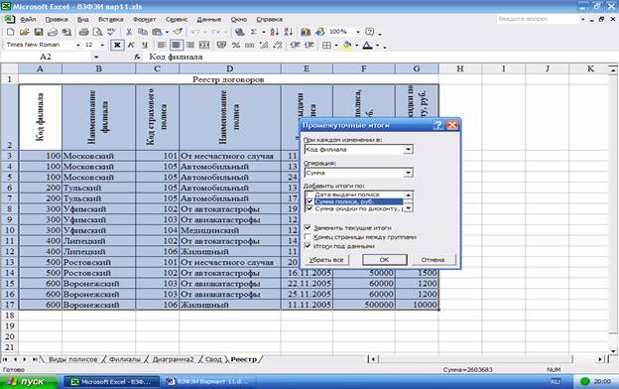Screen dimensions: 619x389
Task: Open the Chart Wizard icon
Action: pos(306,32)
